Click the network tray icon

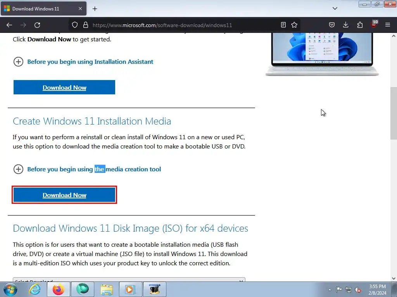[349, 290]
